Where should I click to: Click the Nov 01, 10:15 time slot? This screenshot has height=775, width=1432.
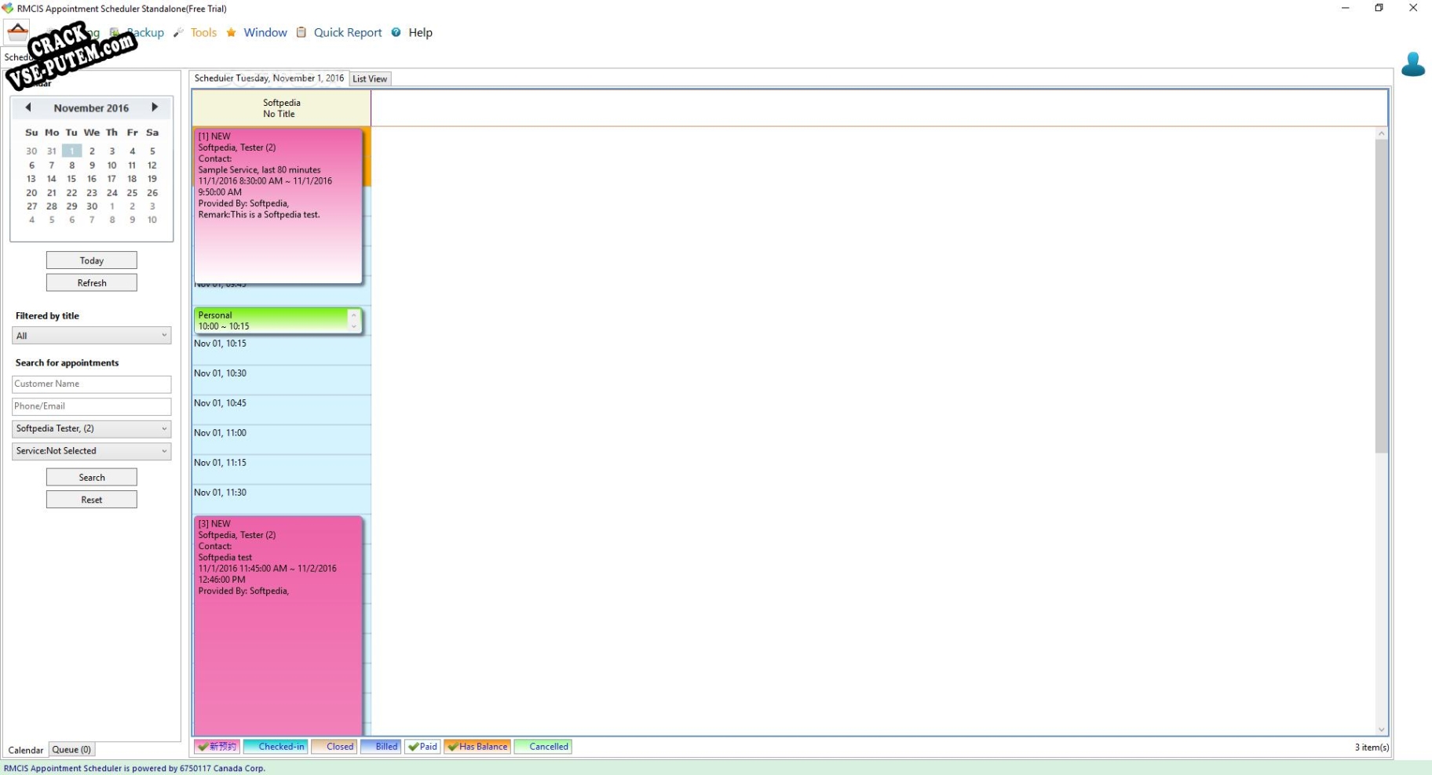281,351
